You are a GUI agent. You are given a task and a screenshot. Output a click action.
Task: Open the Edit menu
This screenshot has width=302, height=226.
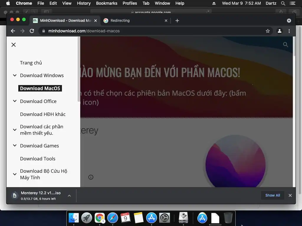click(53, 3)
